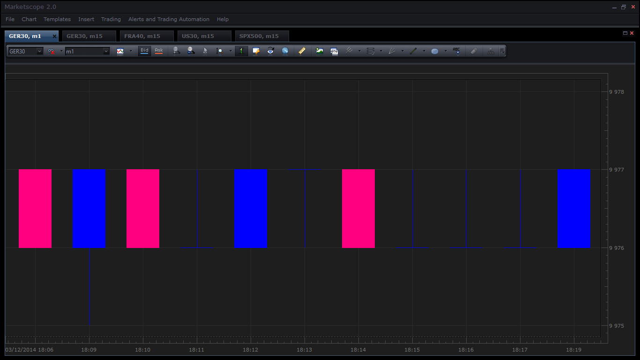Open Alerts and Trading Automation menu
640x360 pixels.
pos(169,19)
